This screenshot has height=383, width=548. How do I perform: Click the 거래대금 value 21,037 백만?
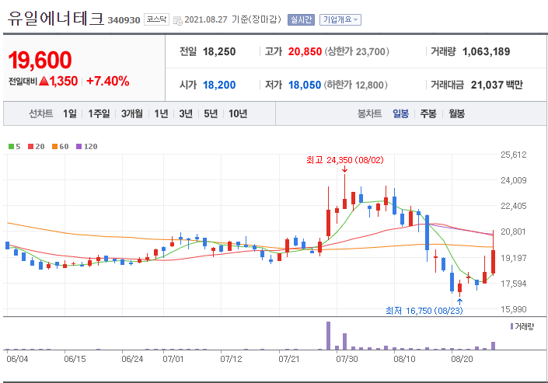click(497, 85)
